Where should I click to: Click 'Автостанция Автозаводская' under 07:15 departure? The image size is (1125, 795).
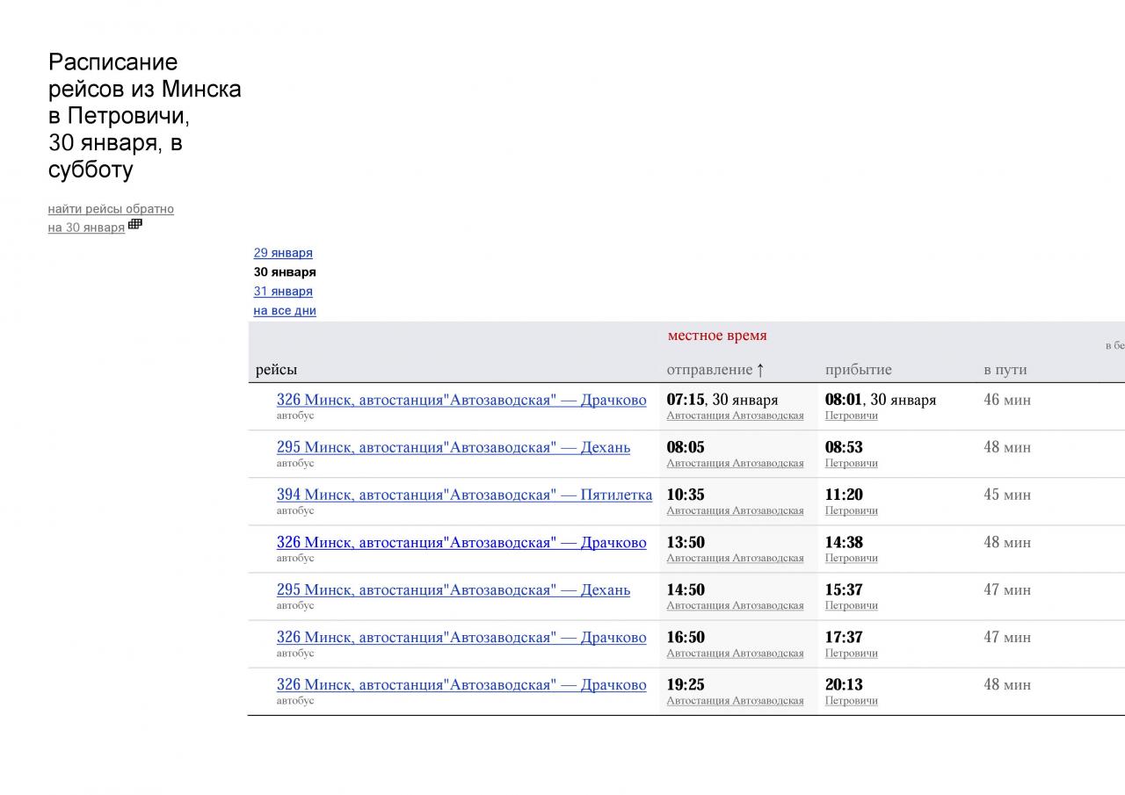735,416
